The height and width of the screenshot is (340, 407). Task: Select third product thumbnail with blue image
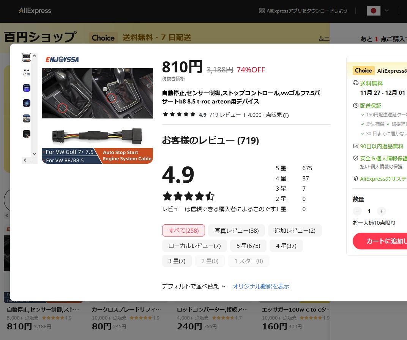coord(27,88)
